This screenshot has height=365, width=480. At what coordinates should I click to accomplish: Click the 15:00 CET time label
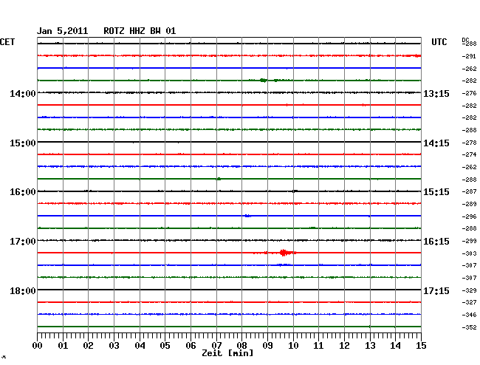pos(23,143)
